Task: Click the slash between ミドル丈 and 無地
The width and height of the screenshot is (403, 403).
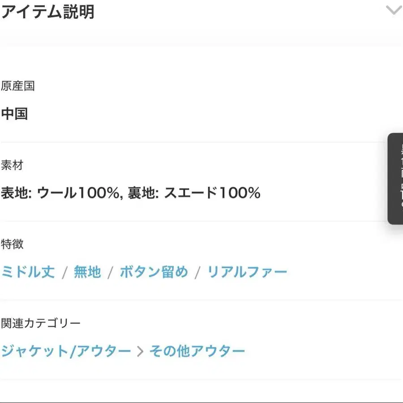Action: [x=65, y=272]
